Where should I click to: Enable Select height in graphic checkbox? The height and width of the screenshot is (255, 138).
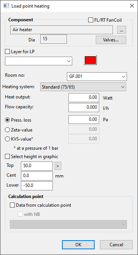[7, 157]
